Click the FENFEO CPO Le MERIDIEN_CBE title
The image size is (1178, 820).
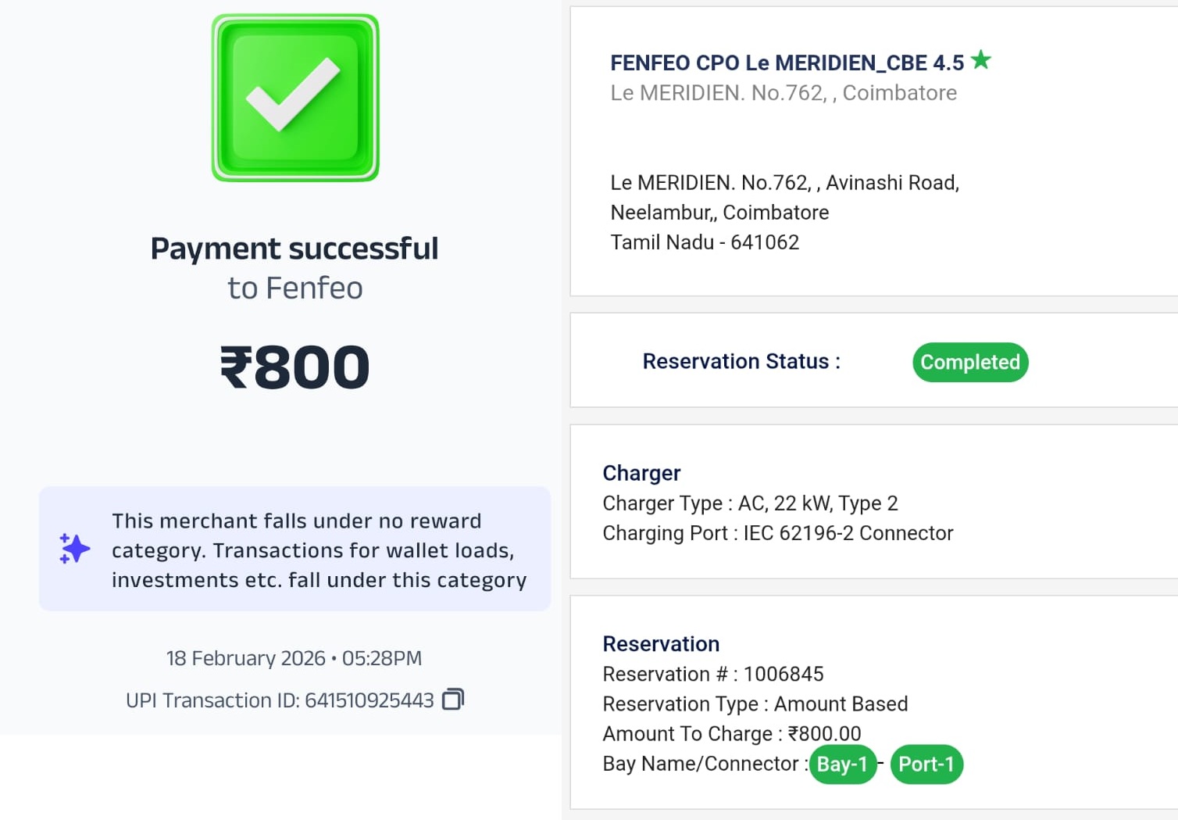787,63
